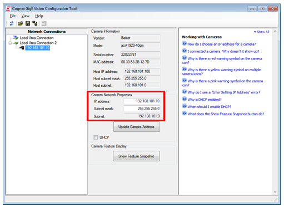The width and height of the screenshot is (284, 207).
Task: Click the Local Area Connection 2 network icon
Action: (16, 43)
